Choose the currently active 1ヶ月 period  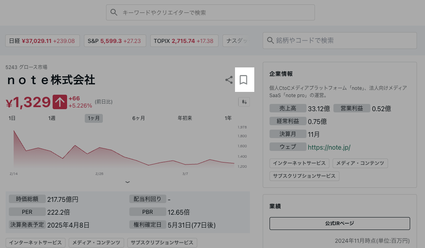(94, 118)
